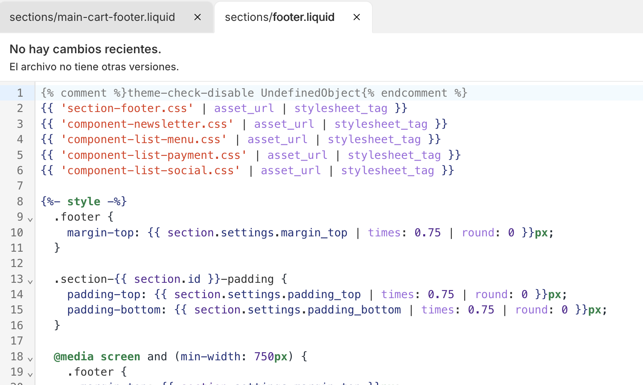Collapse the .footer block at line 9

tap(30, 219)
